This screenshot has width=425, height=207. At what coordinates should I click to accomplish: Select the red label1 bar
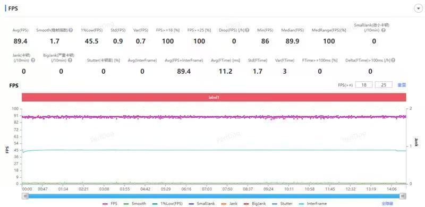click(x=214, y=97)
